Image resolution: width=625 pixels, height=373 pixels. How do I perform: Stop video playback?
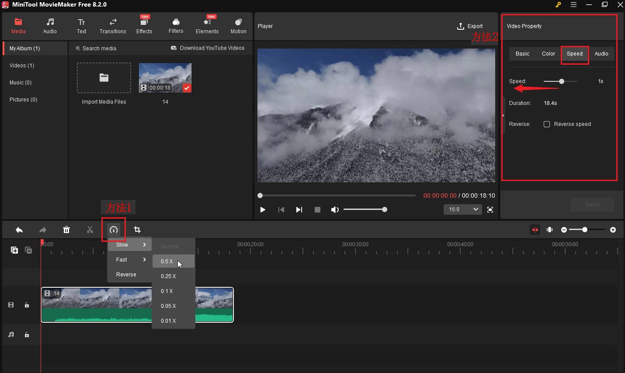pyautogui.click(x=317, y=210)
